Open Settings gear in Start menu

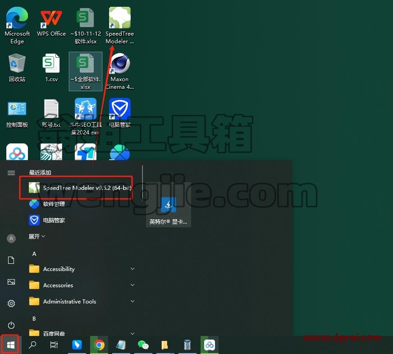[11, 303]
